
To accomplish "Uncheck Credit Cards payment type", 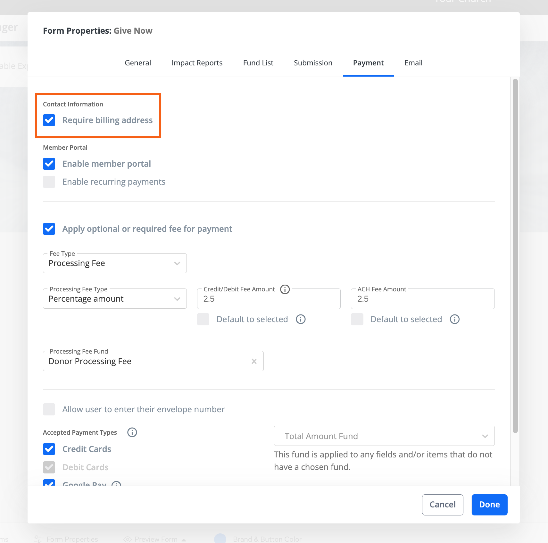I will click(49, 449).
